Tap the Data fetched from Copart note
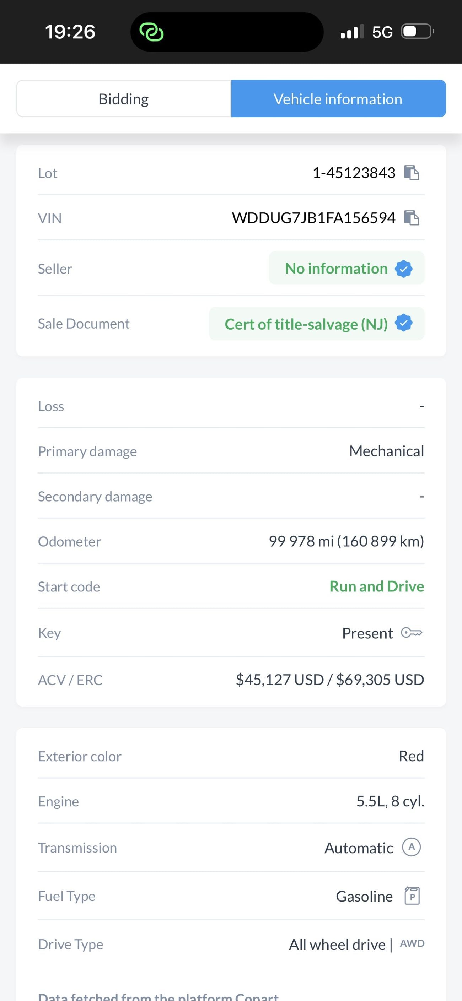This screenshot has width=462, height=1001. tap(158, 996)
